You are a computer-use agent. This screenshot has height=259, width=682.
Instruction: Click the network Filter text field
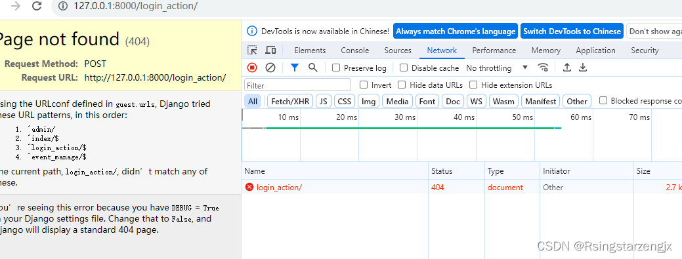tap(298, 85)
